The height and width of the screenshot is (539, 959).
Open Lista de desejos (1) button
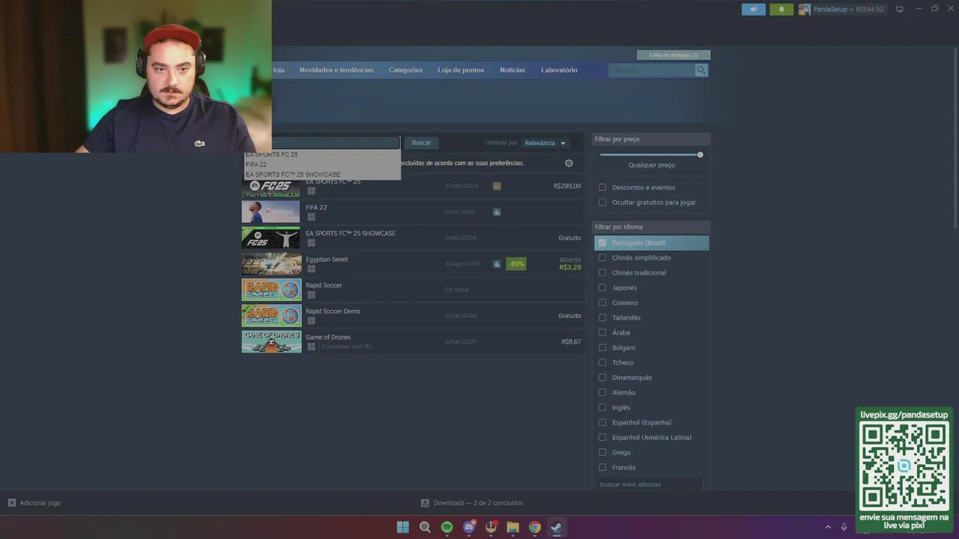(674, 55)
